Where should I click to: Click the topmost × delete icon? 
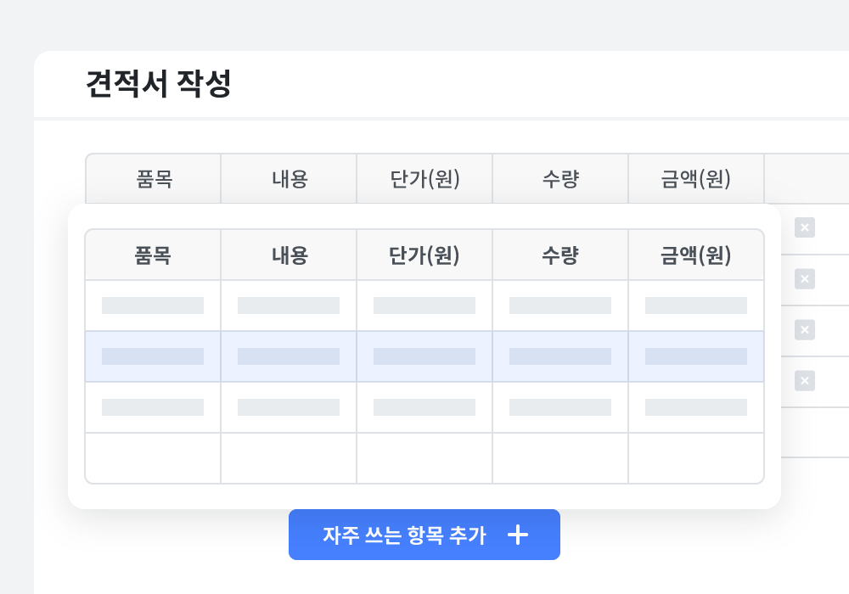coord(804,227)
